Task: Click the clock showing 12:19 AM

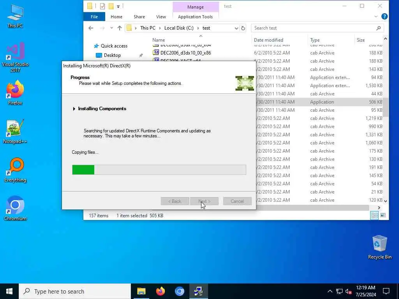Action: [365, 291]
